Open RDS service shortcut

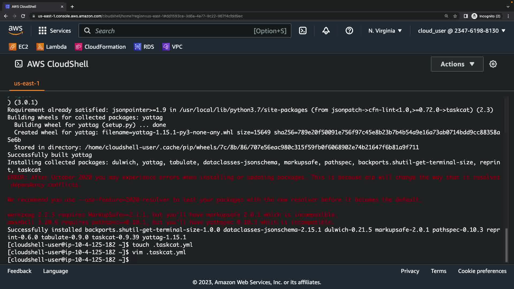coord(144,47)
